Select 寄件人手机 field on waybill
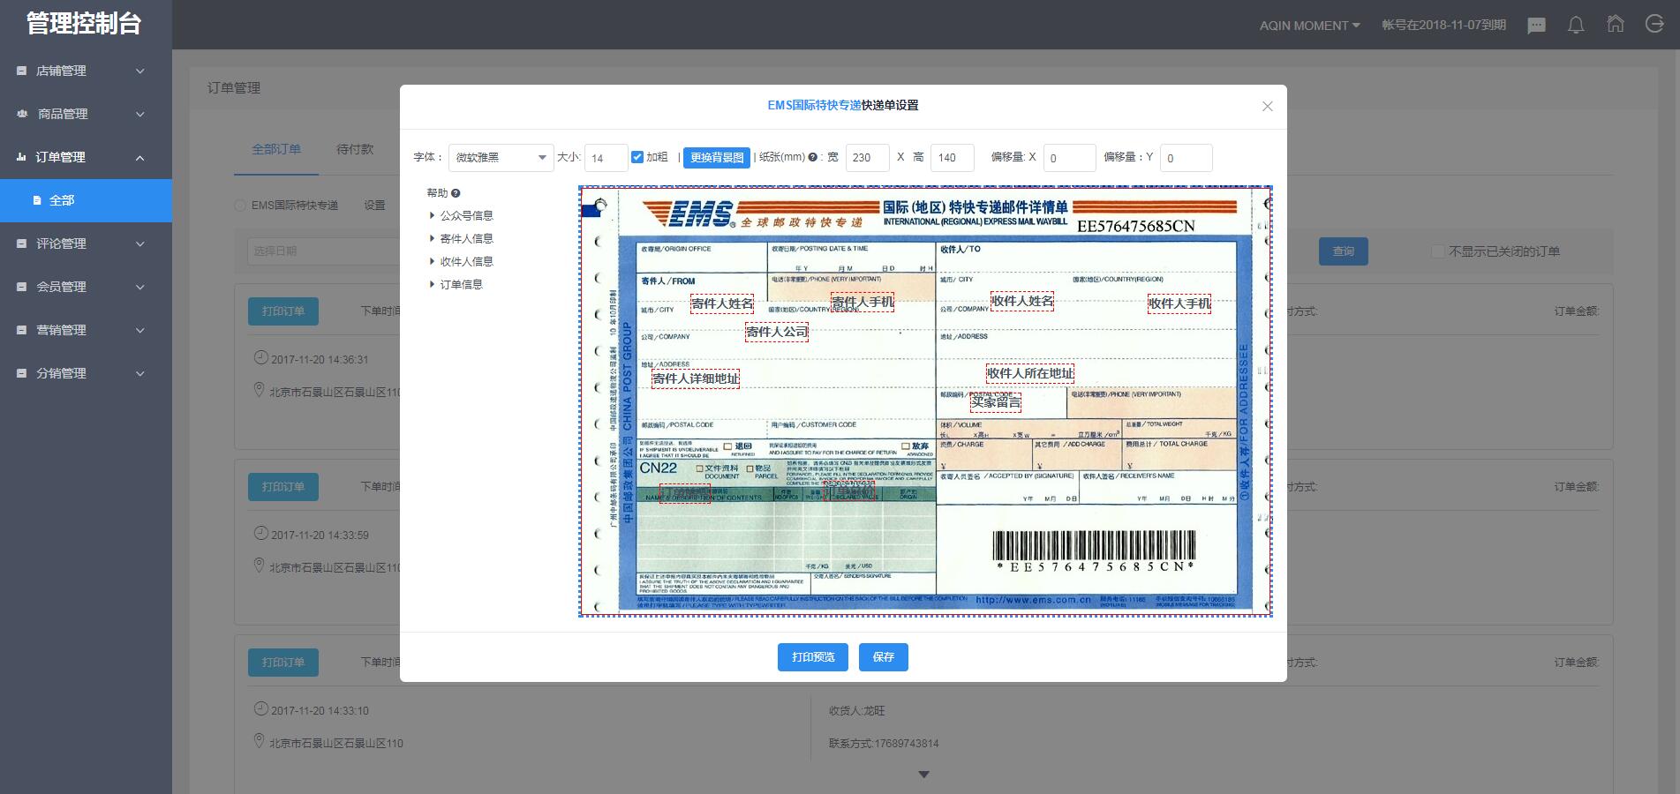 tap(863, 303)
